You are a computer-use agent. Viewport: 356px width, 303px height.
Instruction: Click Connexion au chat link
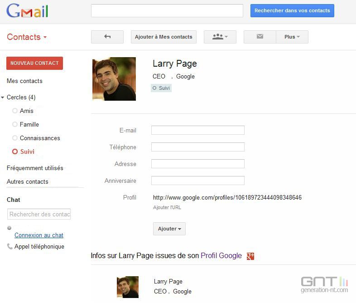(x=39, y=235)
